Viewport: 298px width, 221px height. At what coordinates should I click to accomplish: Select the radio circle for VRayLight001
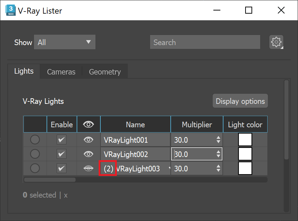35,140
